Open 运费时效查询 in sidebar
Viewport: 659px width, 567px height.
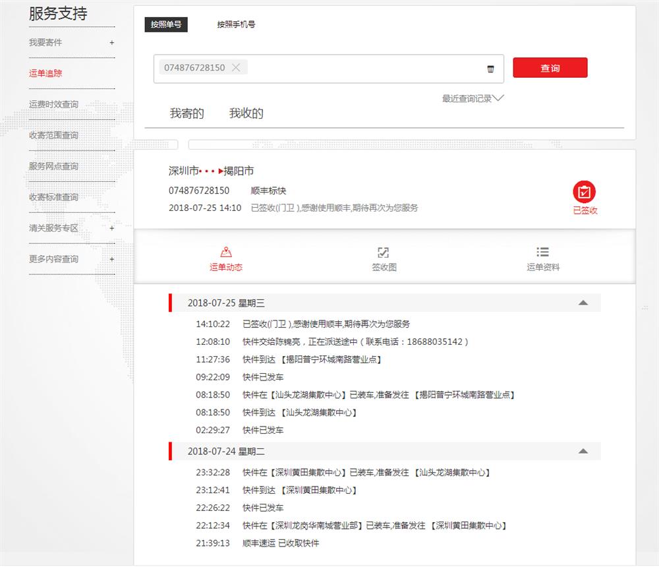[53, 104]
